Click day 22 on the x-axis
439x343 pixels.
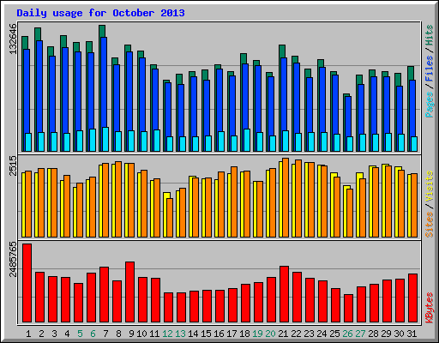point(296,334)
